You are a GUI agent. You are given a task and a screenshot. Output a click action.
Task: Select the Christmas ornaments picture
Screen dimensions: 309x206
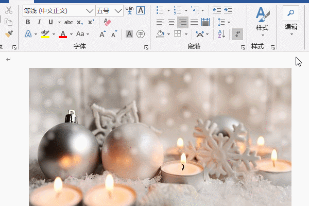click(160, 137)
